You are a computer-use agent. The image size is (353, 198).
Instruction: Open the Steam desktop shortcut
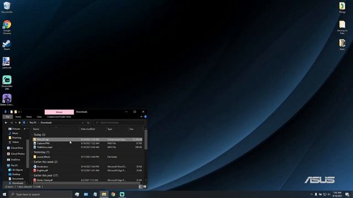7,45
